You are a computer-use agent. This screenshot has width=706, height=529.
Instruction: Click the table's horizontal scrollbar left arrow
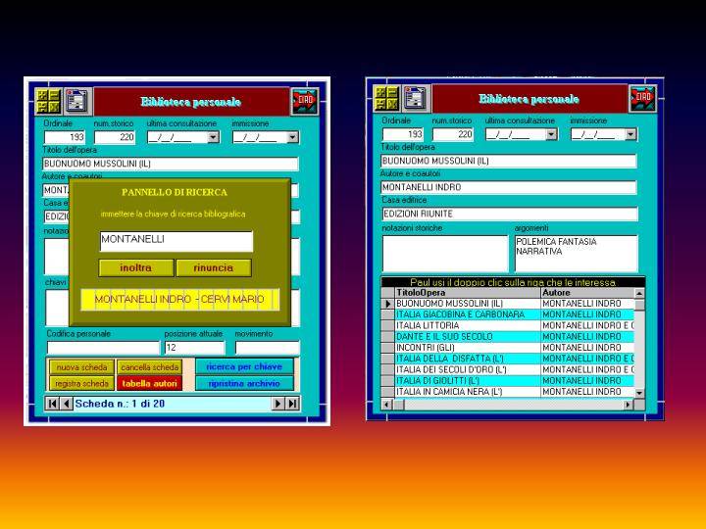(x=386, y=405)
